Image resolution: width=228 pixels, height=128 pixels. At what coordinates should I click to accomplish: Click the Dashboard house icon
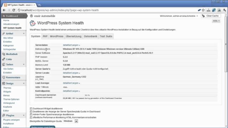tap(4, 16)
